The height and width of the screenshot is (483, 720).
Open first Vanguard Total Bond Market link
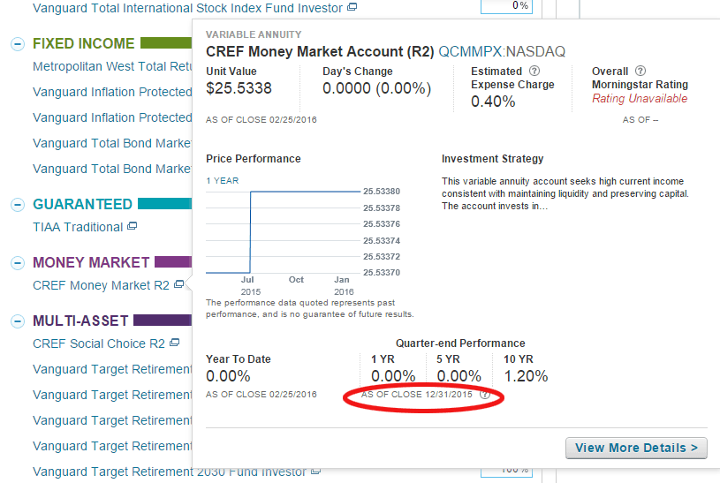pos(112,143)
